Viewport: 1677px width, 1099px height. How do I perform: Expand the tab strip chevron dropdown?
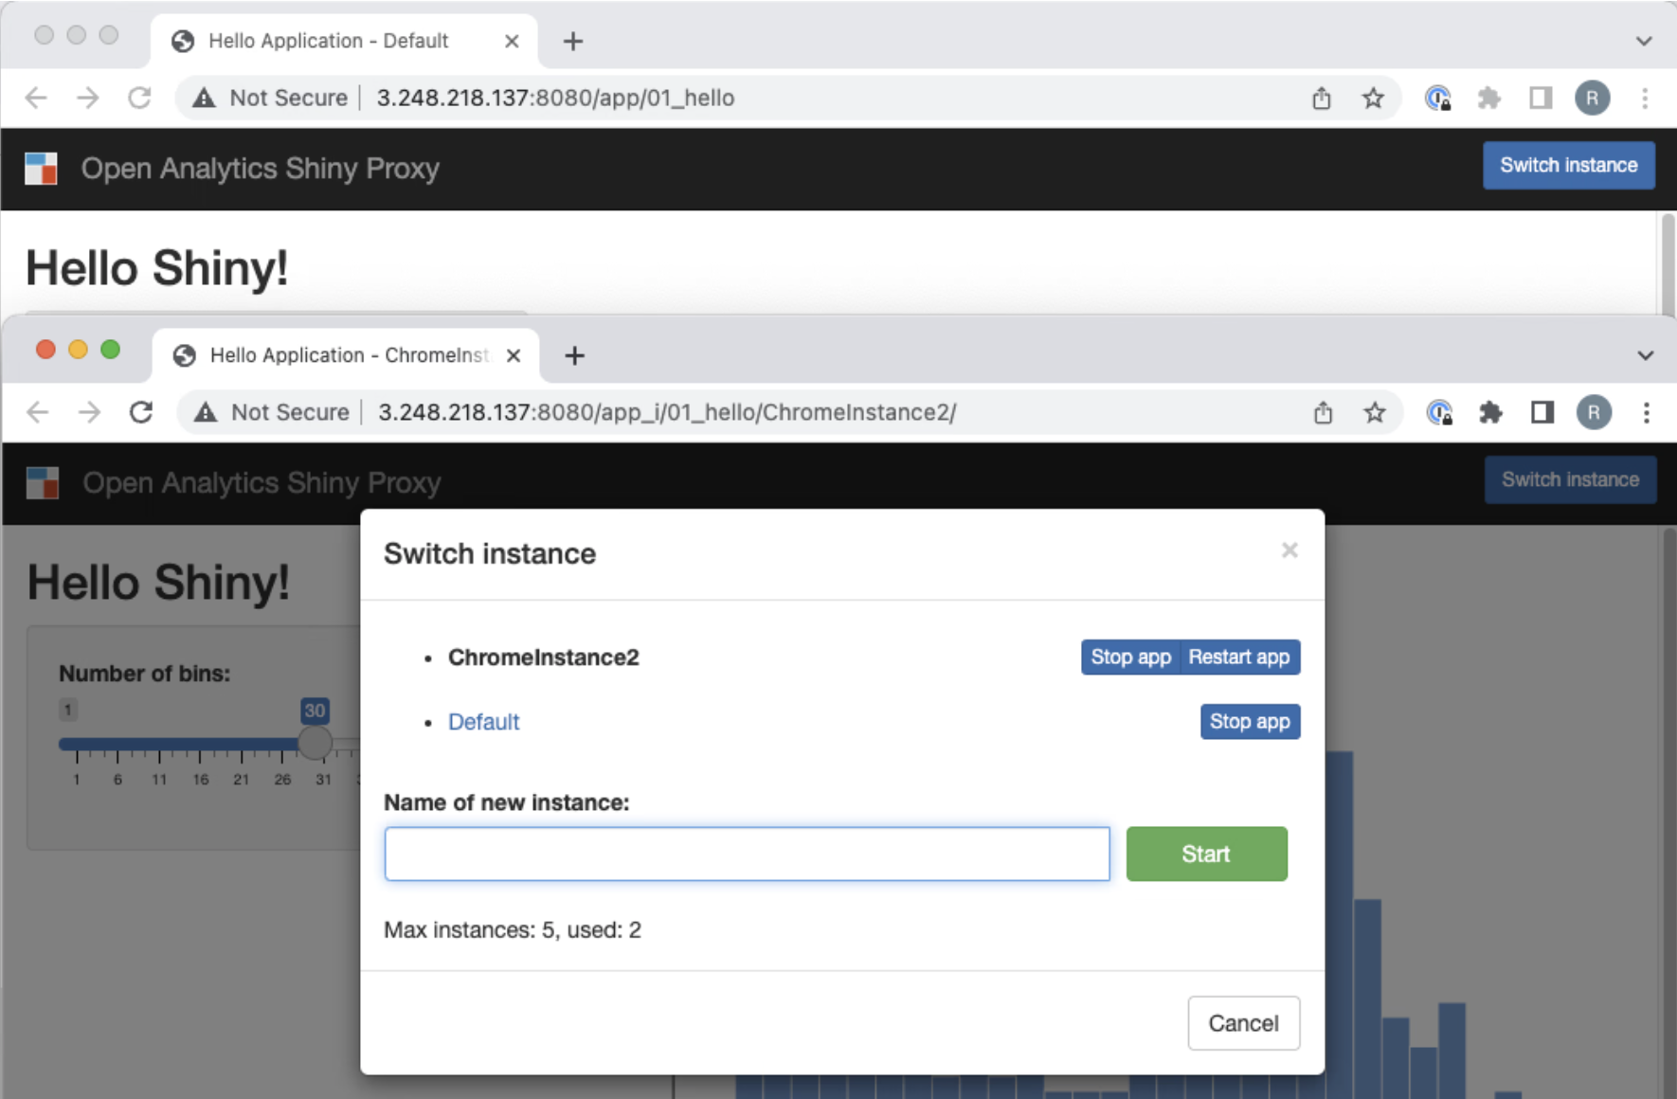(x=1647, y=354)
